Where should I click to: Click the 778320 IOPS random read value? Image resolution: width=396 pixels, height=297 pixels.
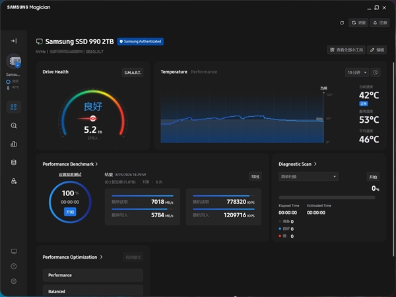pos(241,202)
